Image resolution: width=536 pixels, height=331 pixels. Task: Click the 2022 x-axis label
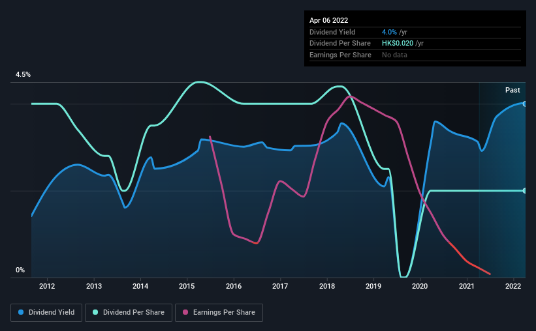pos(513,286)
